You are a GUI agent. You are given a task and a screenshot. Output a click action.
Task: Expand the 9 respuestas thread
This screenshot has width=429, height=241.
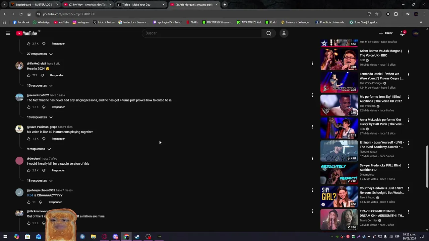(x=39, y=149)
